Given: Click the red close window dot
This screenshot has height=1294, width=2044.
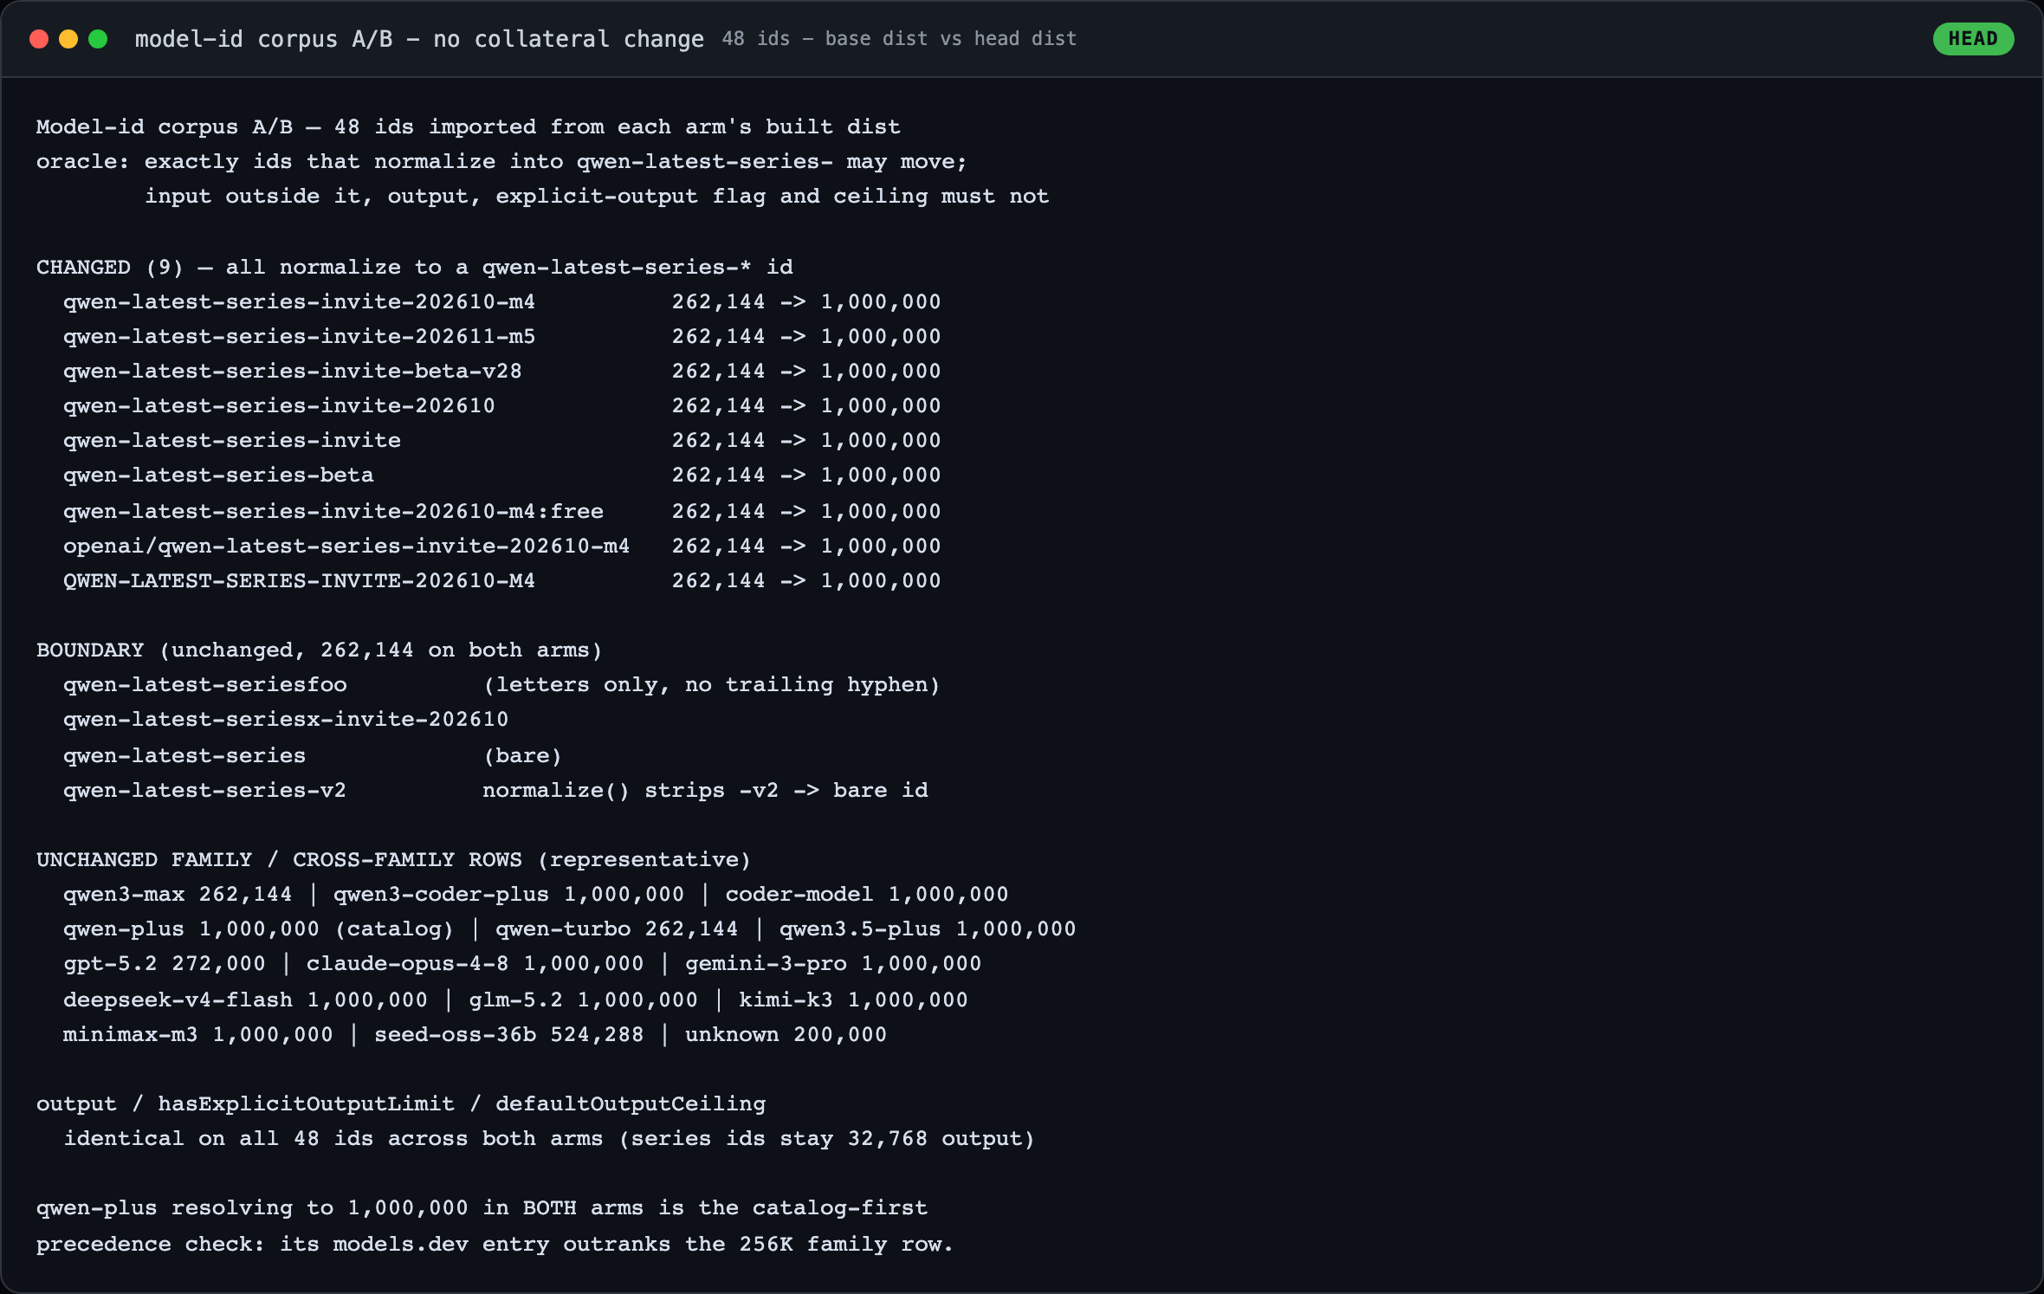Looking at the screenshot, I should (39, 39).
